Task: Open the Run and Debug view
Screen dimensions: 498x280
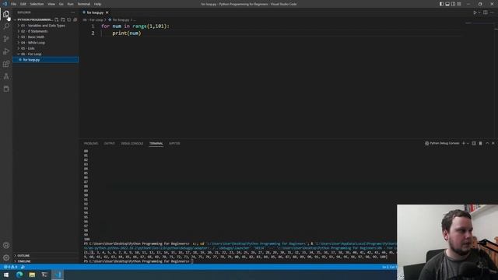Action: pyautogui.click(x=6, y=51)
